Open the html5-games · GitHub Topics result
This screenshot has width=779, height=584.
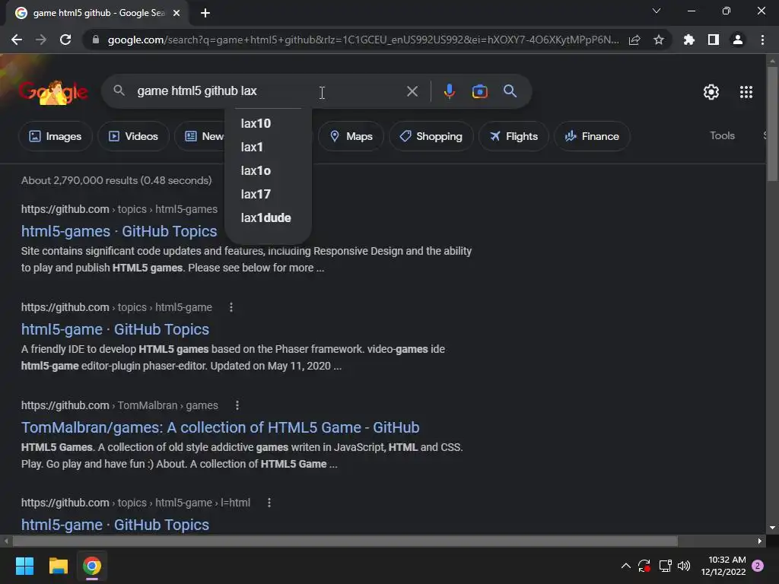coord(119,231)
